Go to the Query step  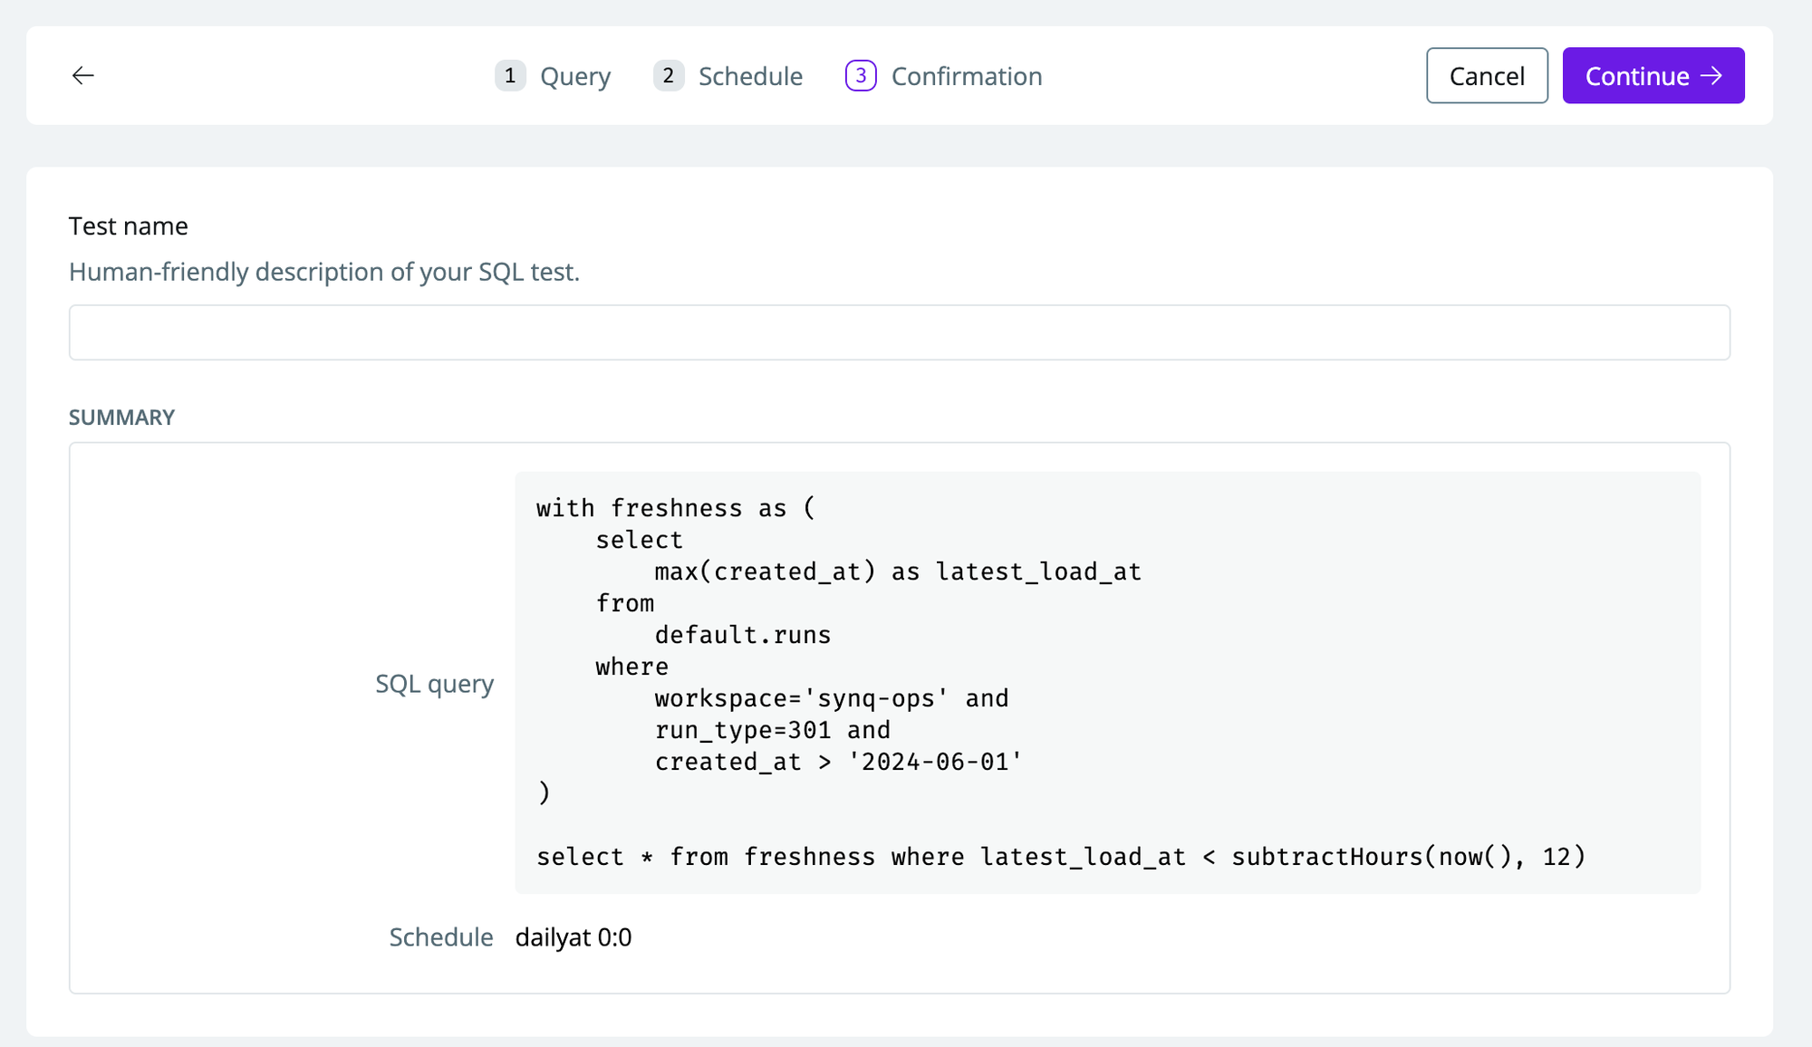click(574, 76)
